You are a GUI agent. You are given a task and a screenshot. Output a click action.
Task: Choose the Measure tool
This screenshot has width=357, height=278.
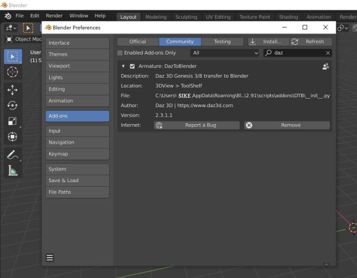(x=12, y=170)
